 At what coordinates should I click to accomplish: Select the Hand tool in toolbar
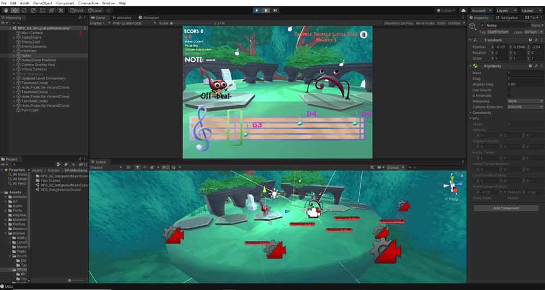click(x=6, y=10)
